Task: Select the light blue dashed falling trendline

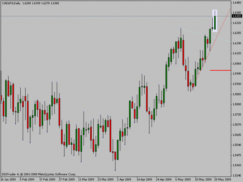Action: click(x=206, y=35)
